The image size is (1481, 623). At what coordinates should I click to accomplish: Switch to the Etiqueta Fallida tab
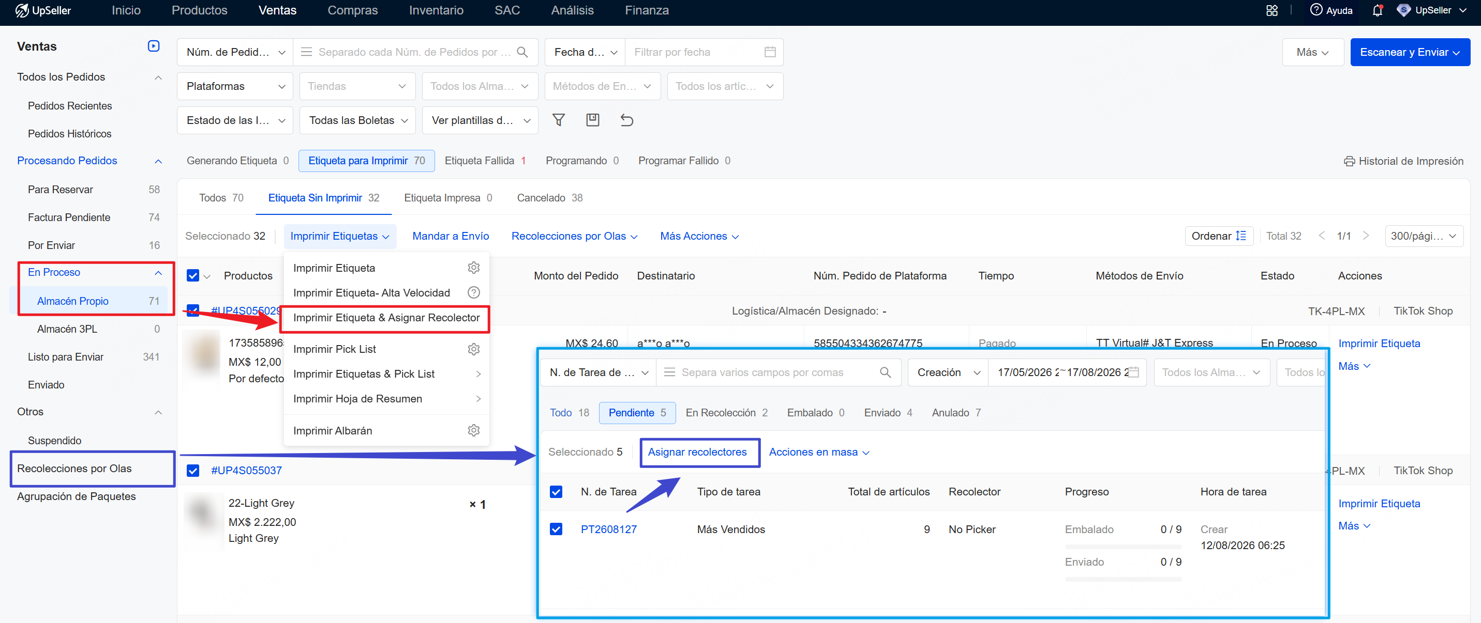coord(485,161)
